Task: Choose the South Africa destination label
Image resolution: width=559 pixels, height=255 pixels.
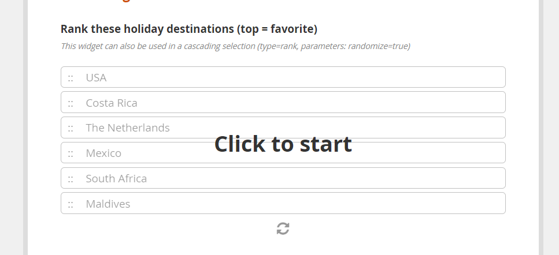Action: (116, 179)
